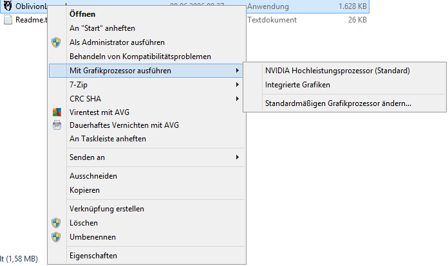Start Virentest mit AVG
The image size is (448, 266).
pyautogui.click(x=146, y=112)
